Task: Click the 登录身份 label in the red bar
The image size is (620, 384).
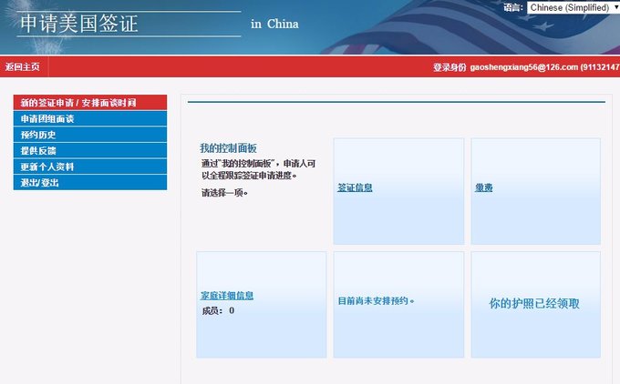Action: click(x=449, y=67)
